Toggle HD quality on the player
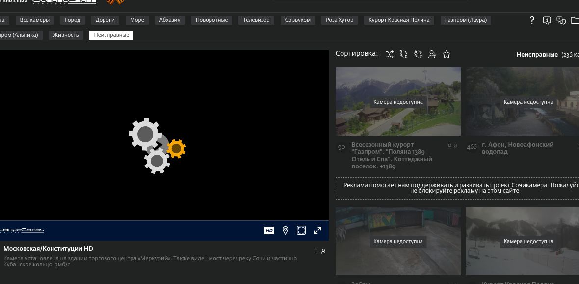Viewport: 579px width, 284px height. [269, 231]
